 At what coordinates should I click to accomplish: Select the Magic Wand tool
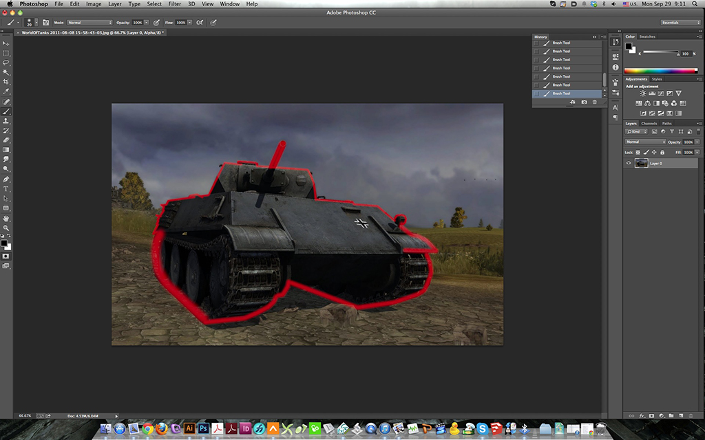(x=6, y=72)
